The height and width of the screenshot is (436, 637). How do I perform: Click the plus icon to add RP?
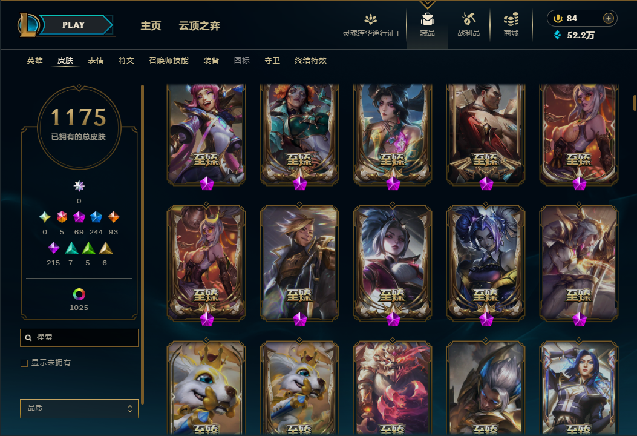(608, 18)
